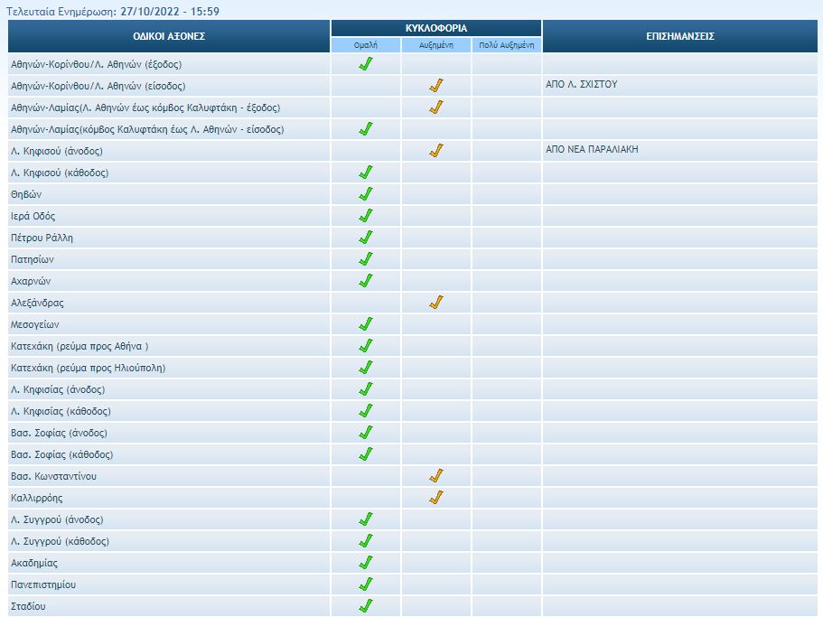Select the green checkmark in Μεσογείων row
This screenshot has width=823, height=617.
coord(366,324)
